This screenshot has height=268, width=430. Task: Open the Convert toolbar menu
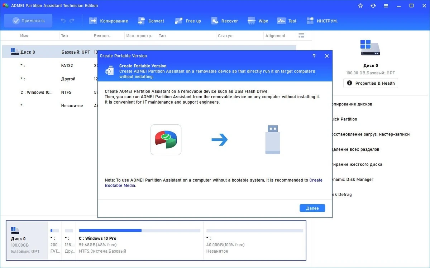pos(151,21)
